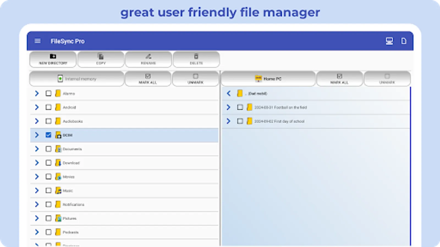Expand the Download folder tree
This screenshot has height=247, width=440.
coord(37,163)
